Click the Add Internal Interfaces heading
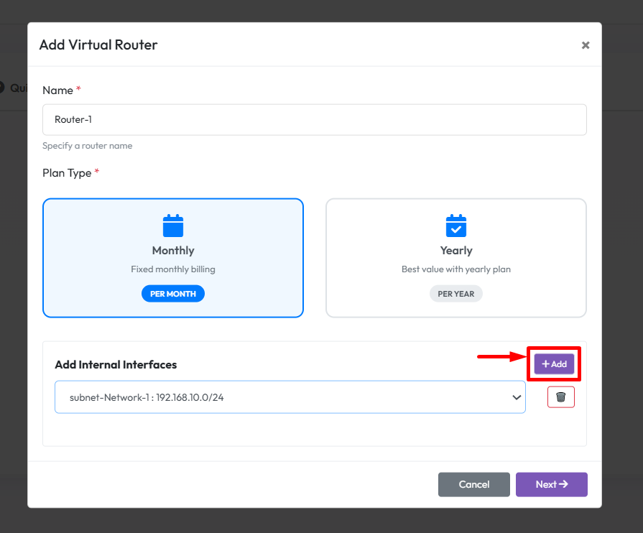The height and width of the screenshot is (533, 643). [116, 365]
